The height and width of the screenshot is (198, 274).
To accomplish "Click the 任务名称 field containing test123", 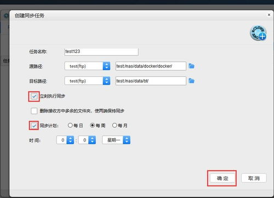I will (x=101, y=52).
